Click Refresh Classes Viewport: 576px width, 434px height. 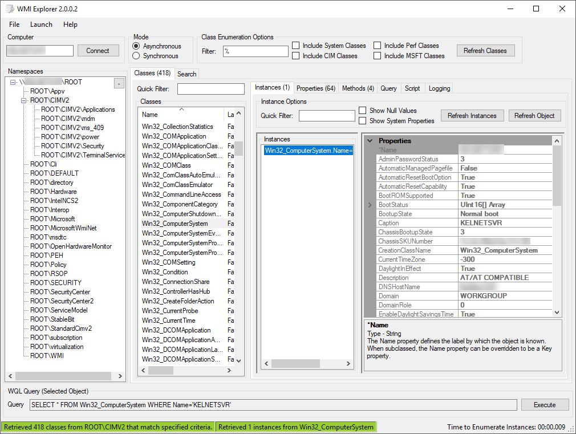pyautogui.click(x=485, y=50)
